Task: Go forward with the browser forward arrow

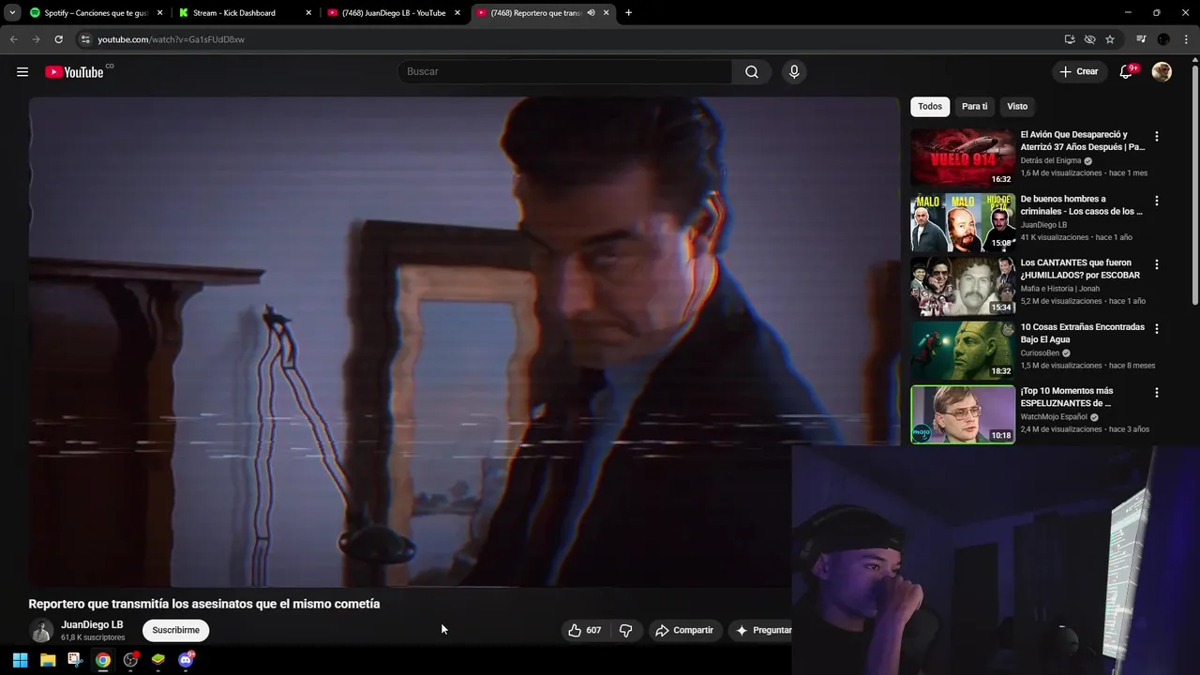Action: point(36,39)
